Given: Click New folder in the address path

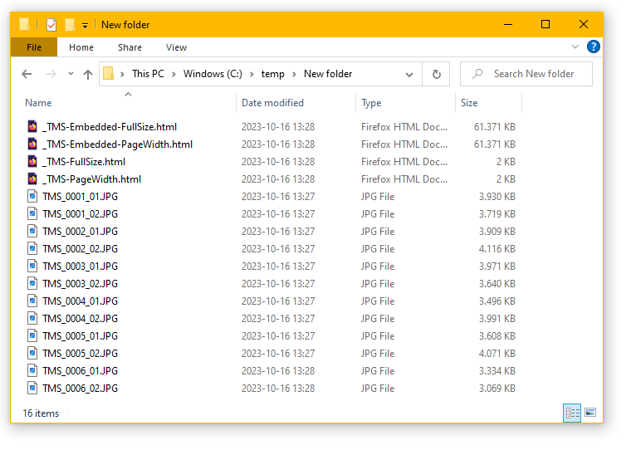Looking at the screenshot, I should (x=328, y=74).
